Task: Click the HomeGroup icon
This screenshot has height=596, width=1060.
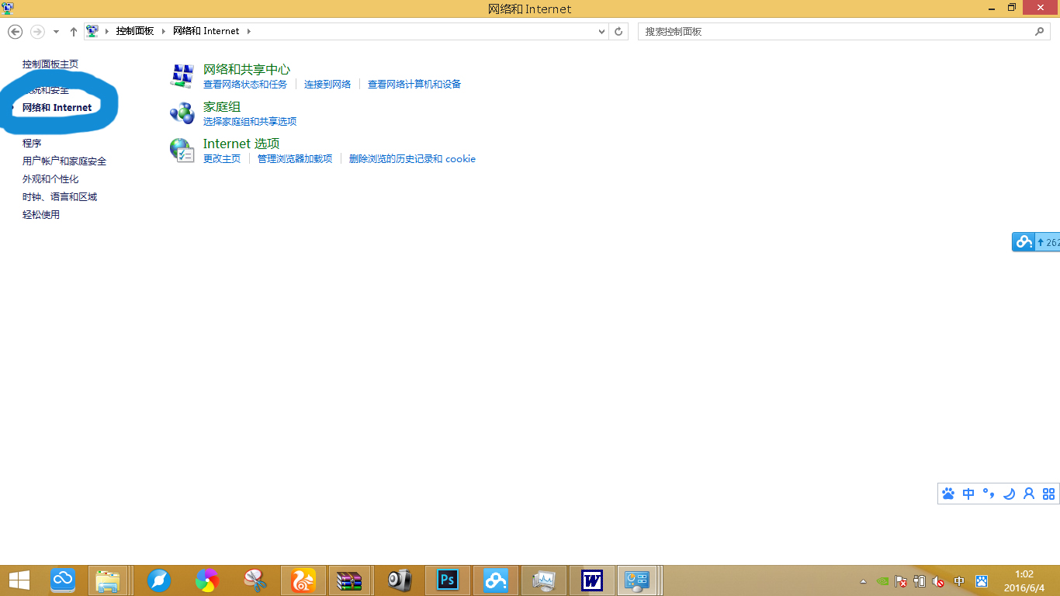Action: (181, 113)
